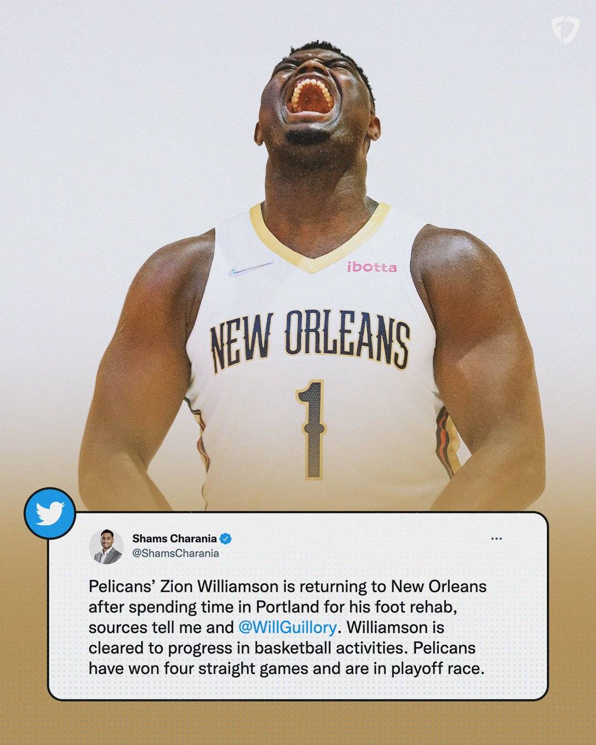Open the three-dot more options menu
Image resolution: width=596 pixels, height=745 pixels.
pyautogui.click(x=496, y=539)
